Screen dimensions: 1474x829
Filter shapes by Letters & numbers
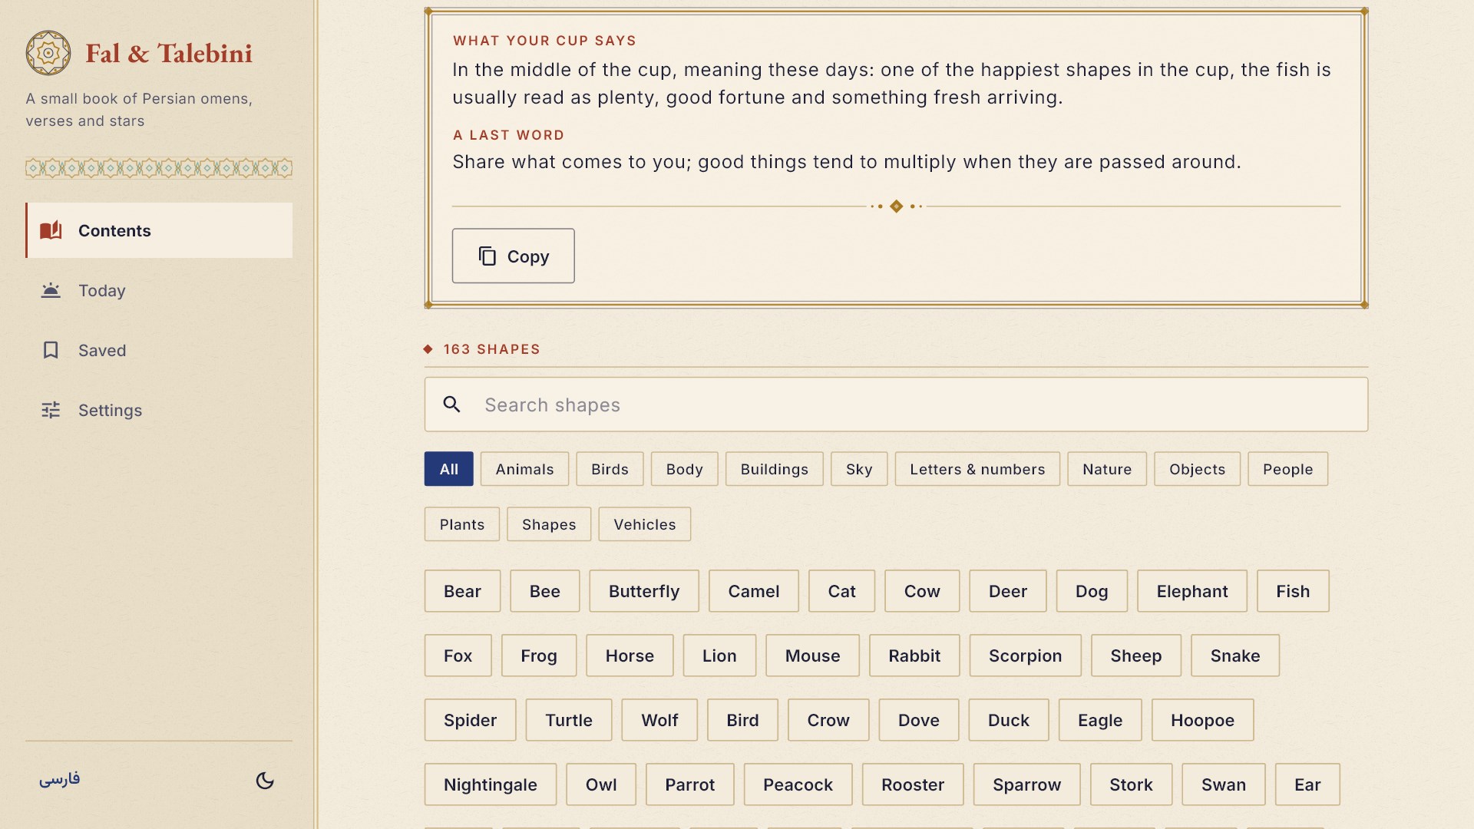pos(977,469)
